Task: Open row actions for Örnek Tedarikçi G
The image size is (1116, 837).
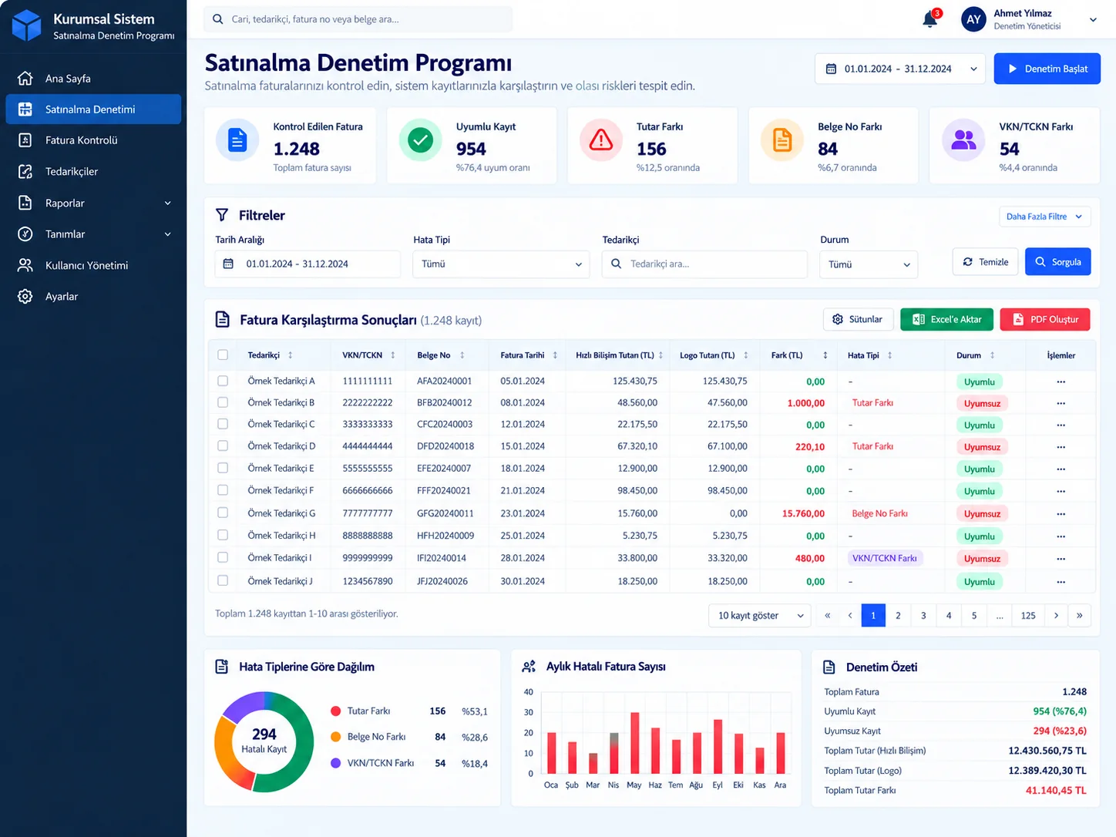Action: (x=1061, y=513)
